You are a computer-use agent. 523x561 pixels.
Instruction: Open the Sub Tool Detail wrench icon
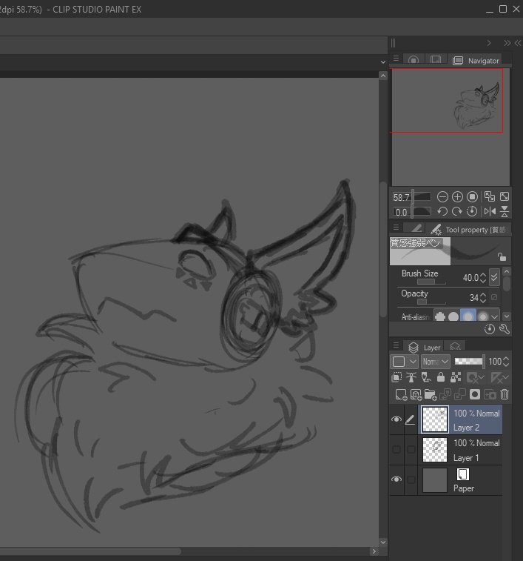pos(504,329)
